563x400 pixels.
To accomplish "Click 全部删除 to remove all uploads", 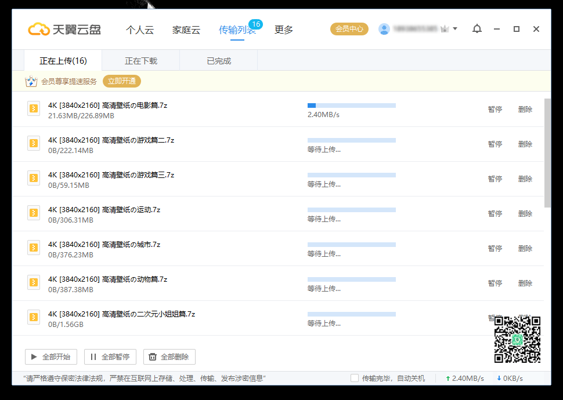I will 169,357.
